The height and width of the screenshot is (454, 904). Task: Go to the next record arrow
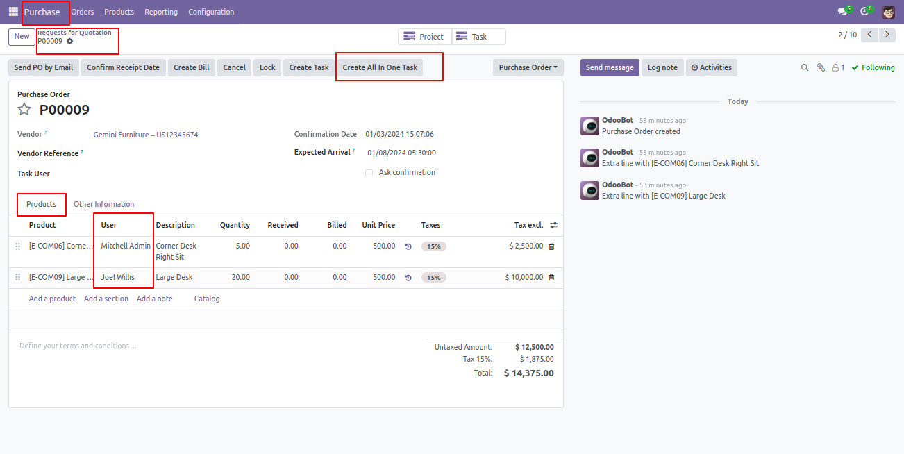tap(887, 35)
